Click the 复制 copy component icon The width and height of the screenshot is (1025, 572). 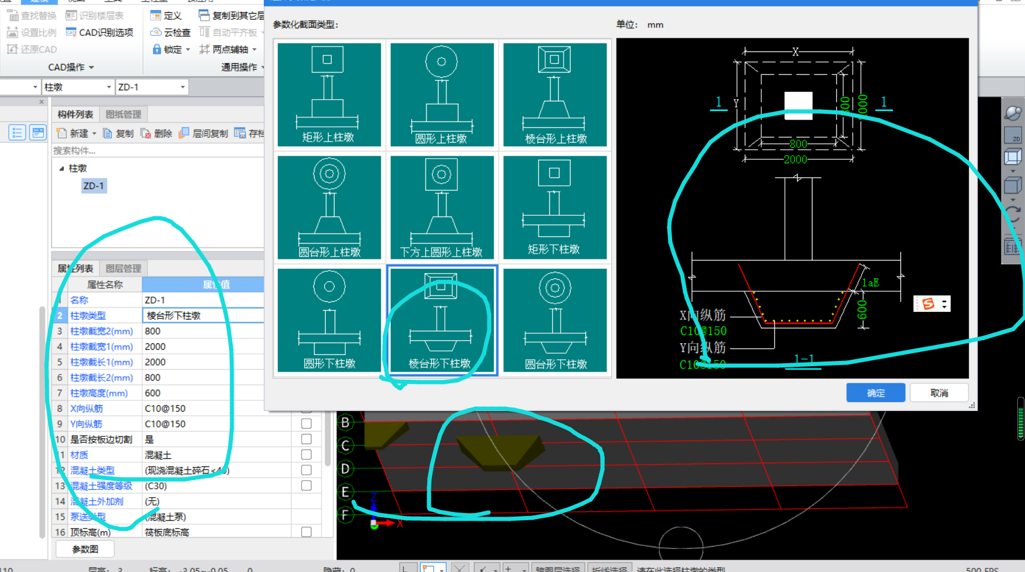[107, 133]
